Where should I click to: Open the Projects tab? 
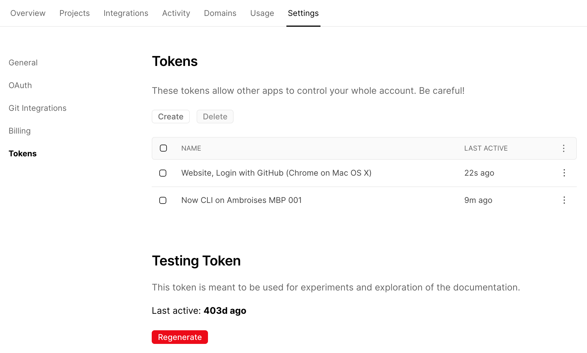point(74,13)
